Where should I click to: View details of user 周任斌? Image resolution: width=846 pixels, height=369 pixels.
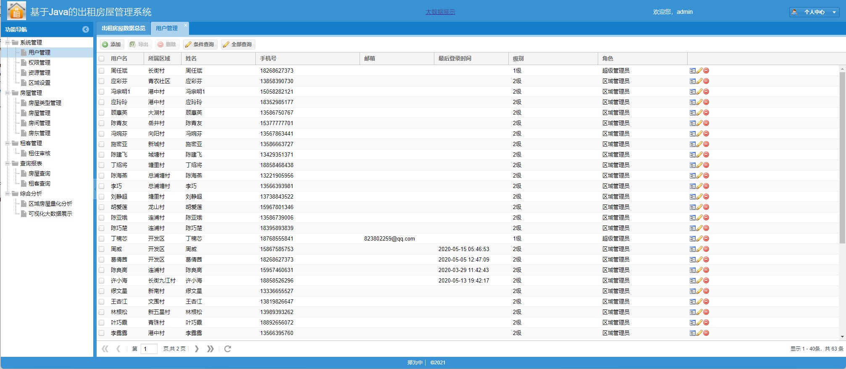click(x=693, y=71)
